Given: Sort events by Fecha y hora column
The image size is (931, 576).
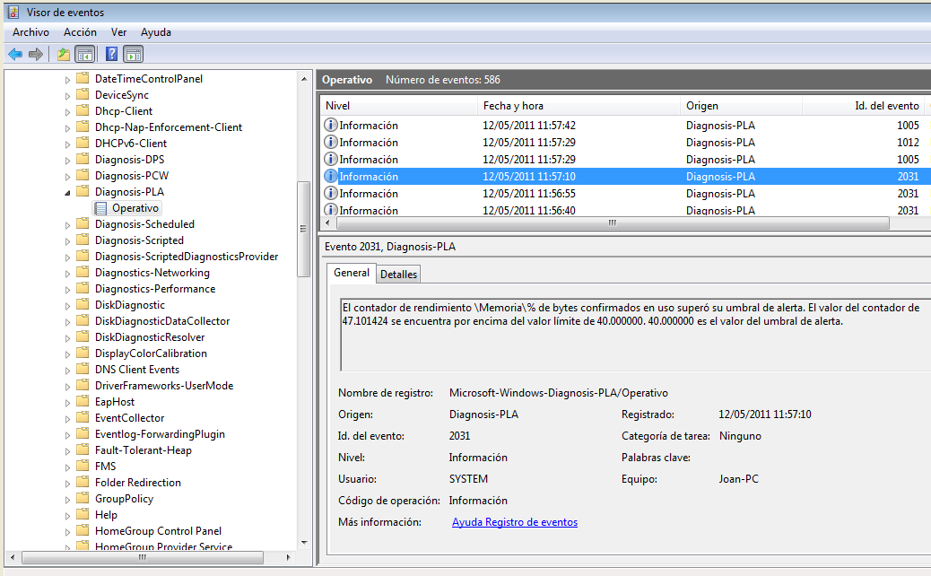Looking at the screenshot, I should (x=512, y=106).
